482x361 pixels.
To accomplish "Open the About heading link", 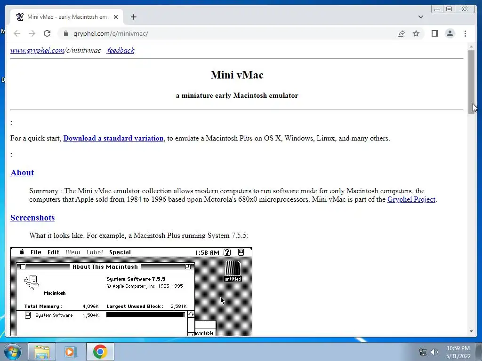I will pos(22,173).
